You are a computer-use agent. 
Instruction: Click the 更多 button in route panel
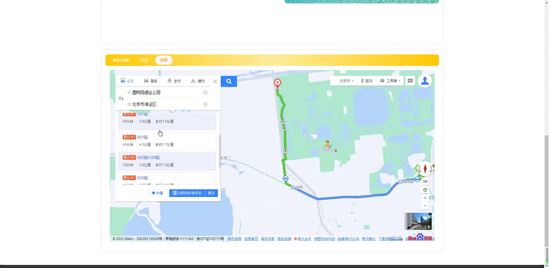click(x=211, y=193)
